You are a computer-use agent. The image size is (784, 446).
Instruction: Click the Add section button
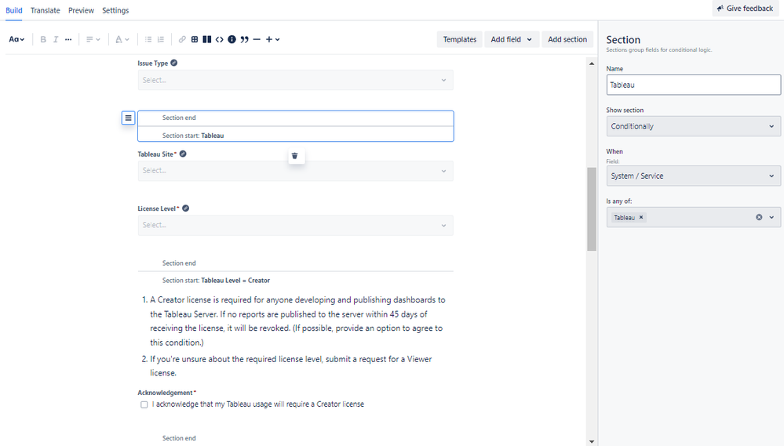[567, 39]
